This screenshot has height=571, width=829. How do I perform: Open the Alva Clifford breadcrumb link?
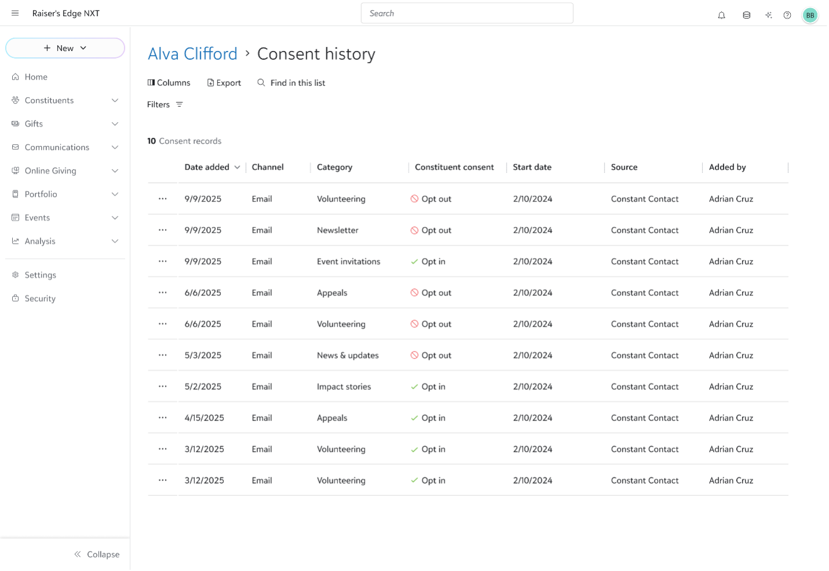tap(192, 54)
